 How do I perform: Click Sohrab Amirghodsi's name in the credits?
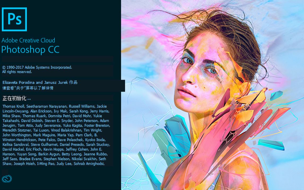click(x=89, y=164)
